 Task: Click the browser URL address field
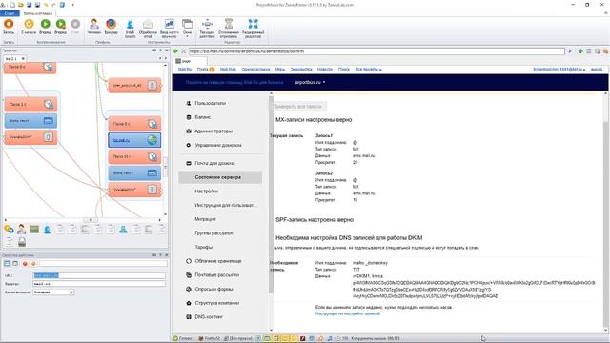[376, 51]
